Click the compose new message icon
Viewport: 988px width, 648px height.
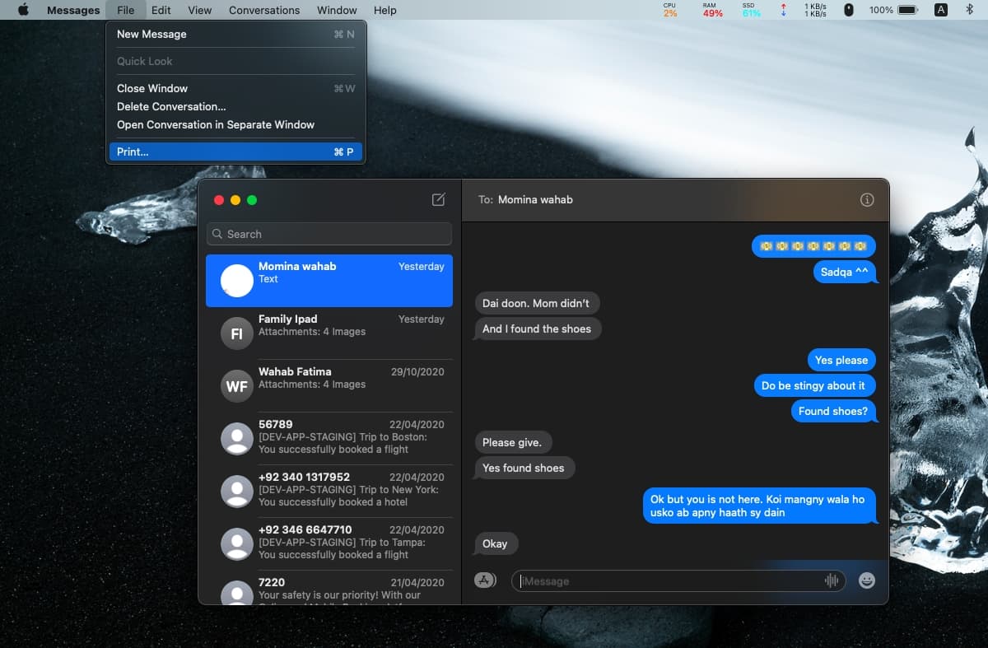pos(439,199)
